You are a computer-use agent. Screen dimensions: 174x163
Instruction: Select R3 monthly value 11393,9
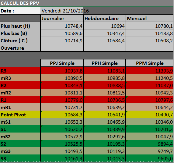[x=150, y=71]
